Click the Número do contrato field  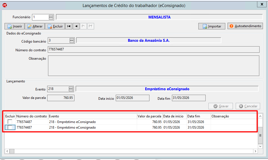(153, 49)
